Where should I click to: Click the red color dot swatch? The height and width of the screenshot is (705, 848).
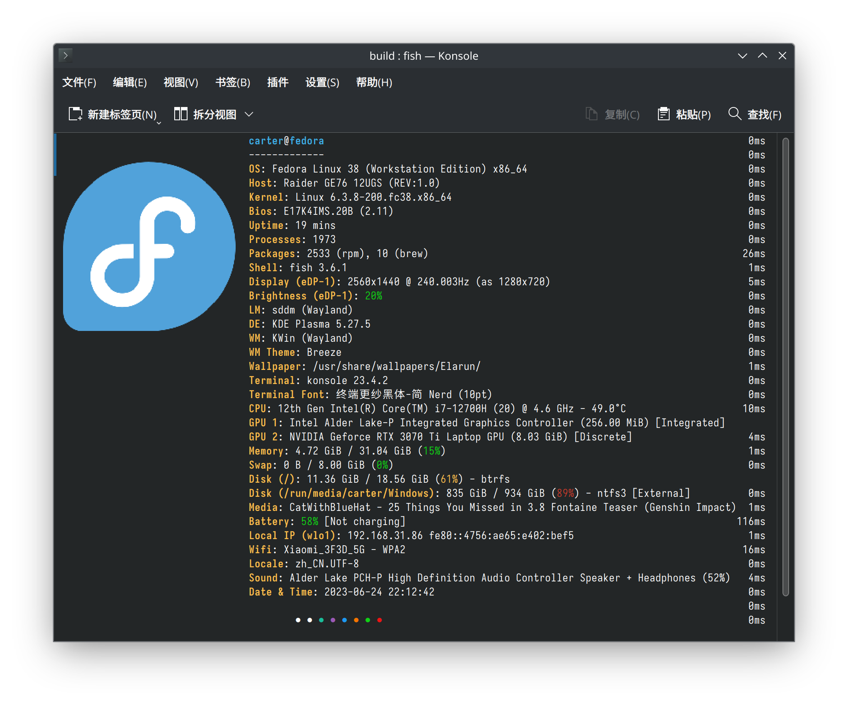(379, 620)
